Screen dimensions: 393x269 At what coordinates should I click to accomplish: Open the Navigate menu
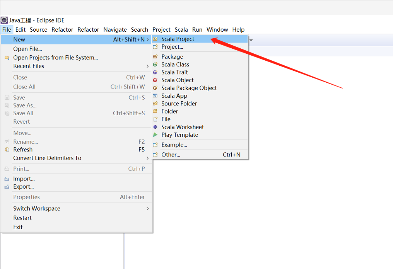point(115,29)
